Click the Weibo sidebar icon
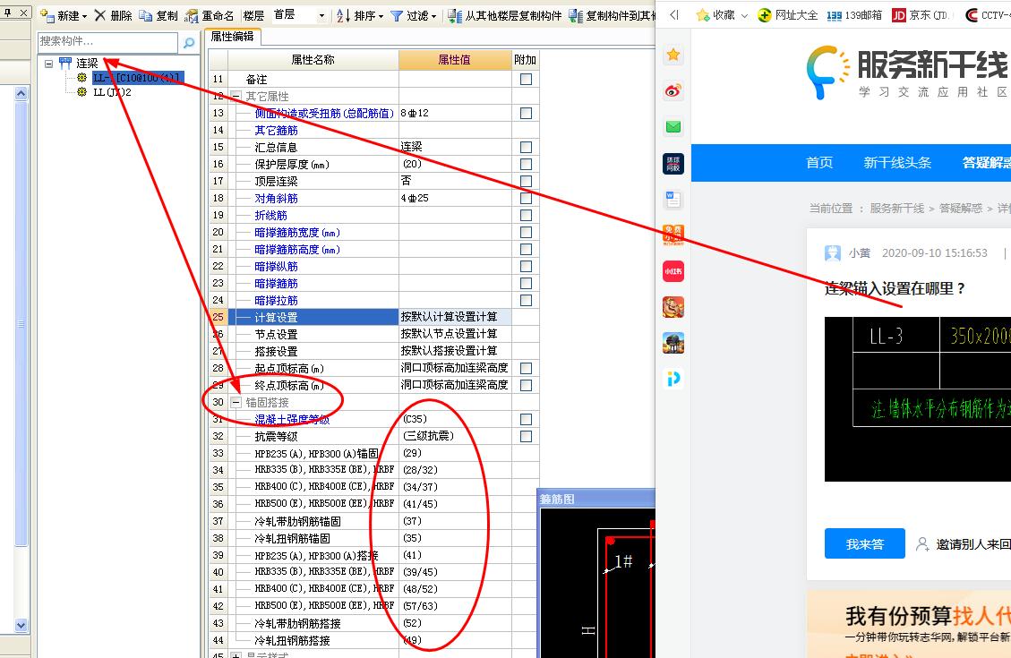 point(673,91)
